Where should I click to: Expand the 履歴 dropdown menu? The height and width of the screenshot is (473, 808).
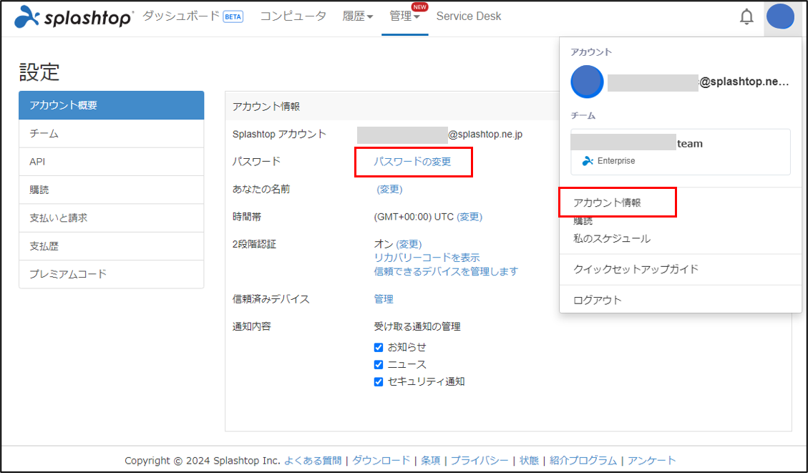(358, 16)
